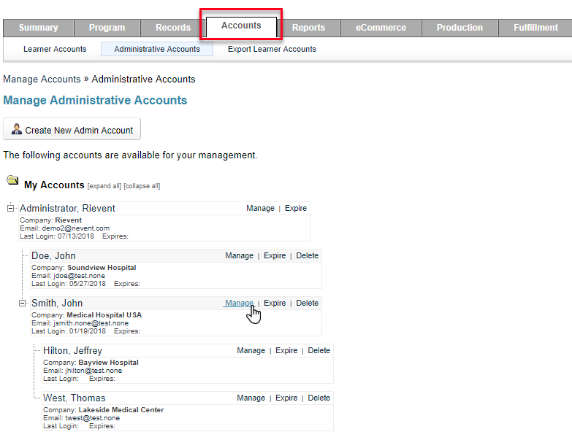Click the 'Manage Administrative Accounts' heading

[95, 100]
